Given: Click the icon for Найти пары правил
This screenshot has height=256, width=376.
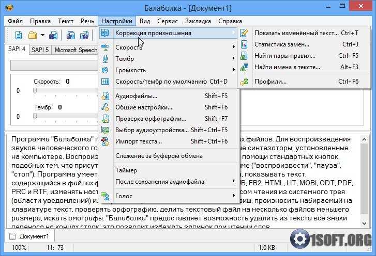Looking at the screenshot, I should coord(244,56).
